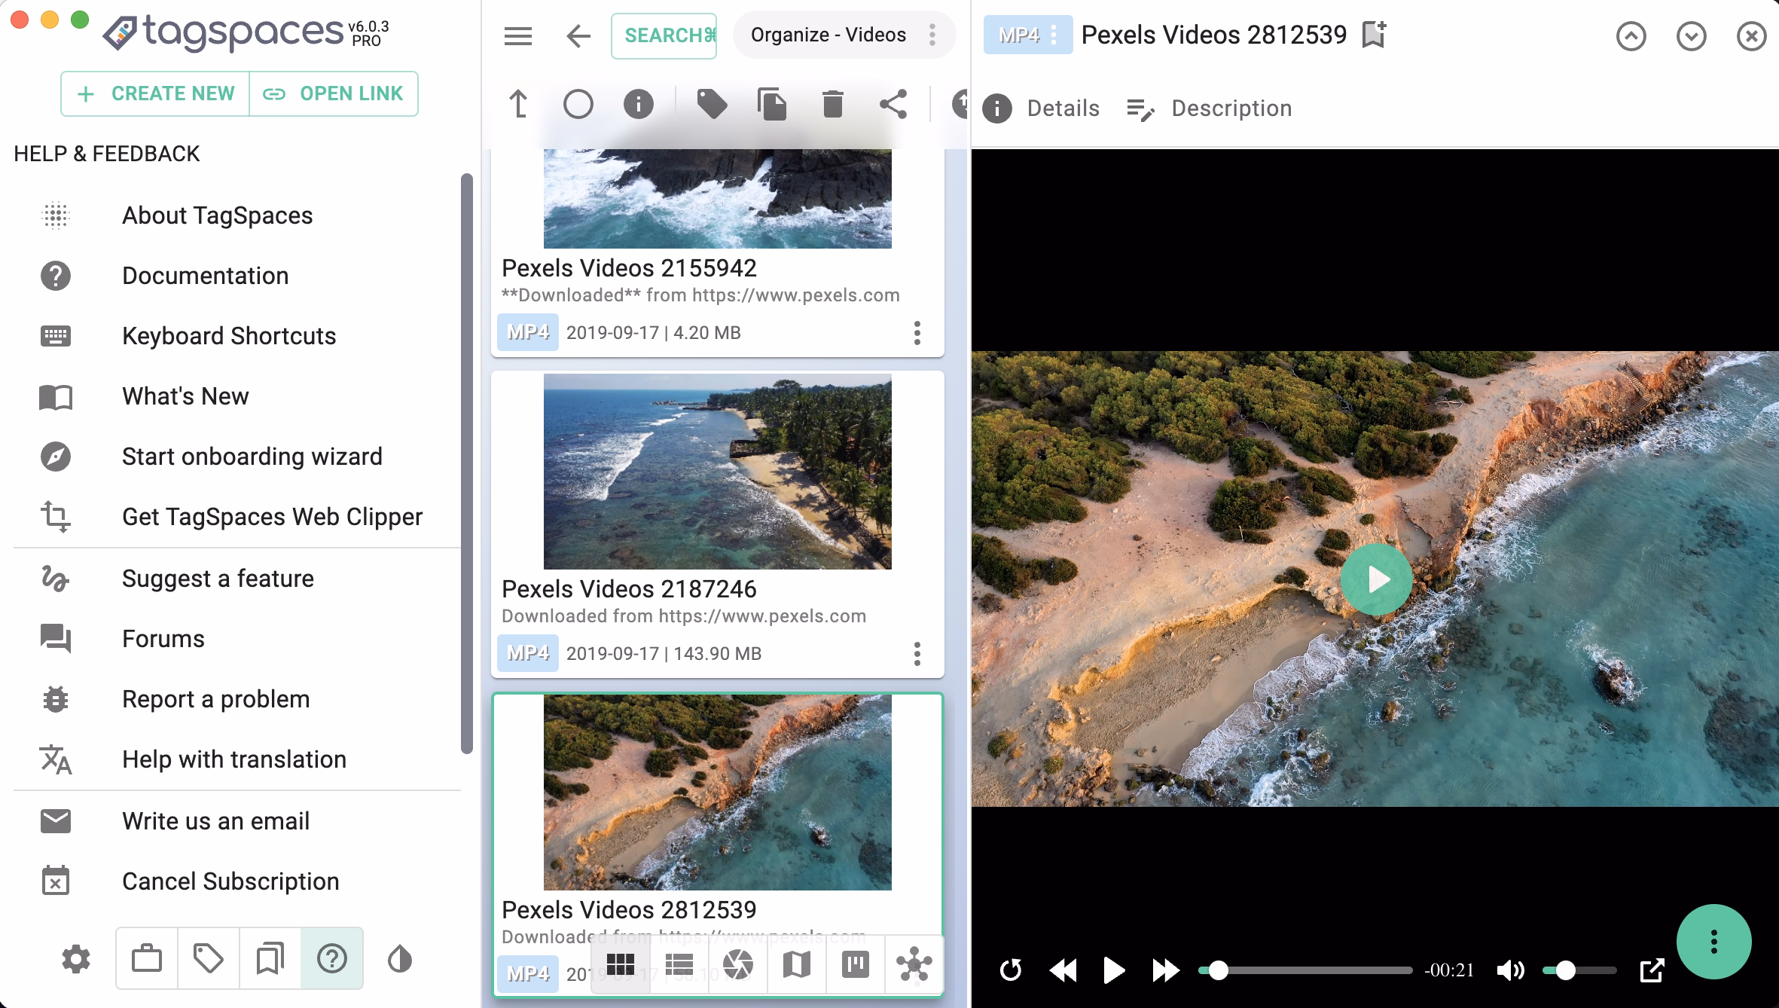Screen dimensions: 1779x1008
Task: Open What's New
Action: 237,396
